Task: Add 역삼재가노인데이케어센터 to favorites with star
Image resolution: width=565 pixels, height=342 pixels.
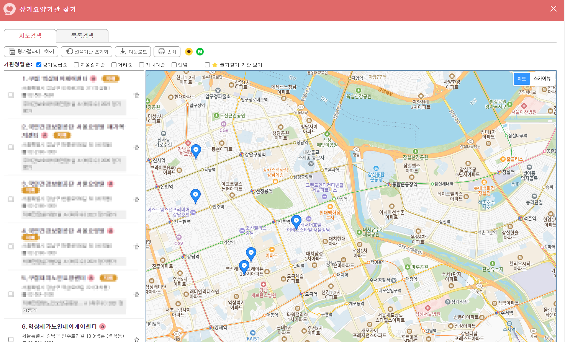Action: tap(137, 339)
